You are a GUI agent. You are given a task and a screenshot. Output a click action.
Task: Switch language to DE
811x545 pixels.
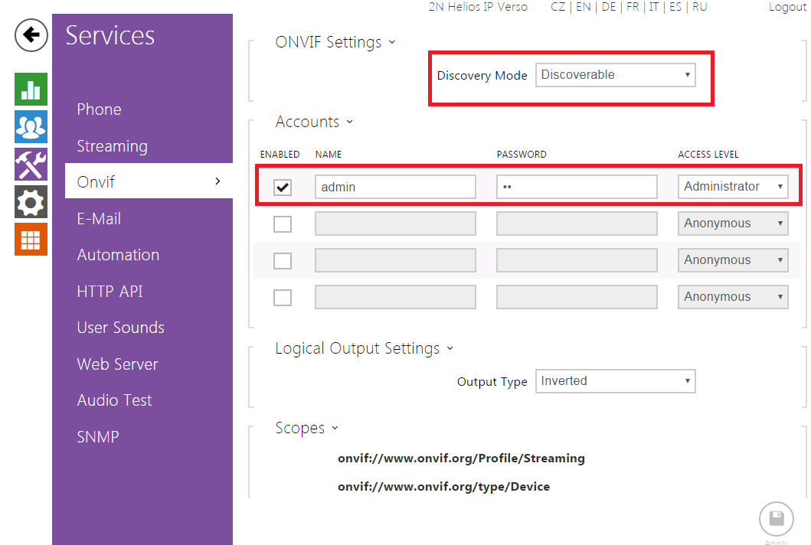coord(608,7)
